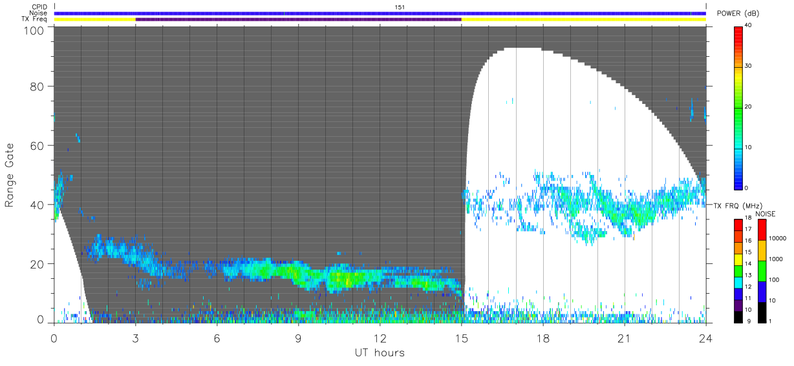The height and width of the screenshot is (366, 794).
Task: Click noise scale label '10000'
Action: pos(777,239)
